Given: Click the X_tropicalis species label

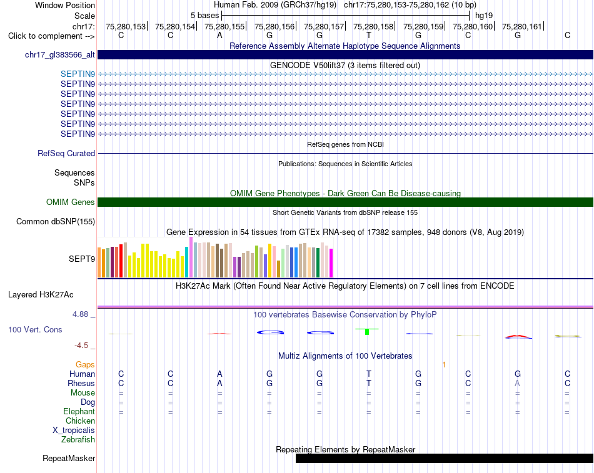Looking at the screenshot, I should coord(74,431).
